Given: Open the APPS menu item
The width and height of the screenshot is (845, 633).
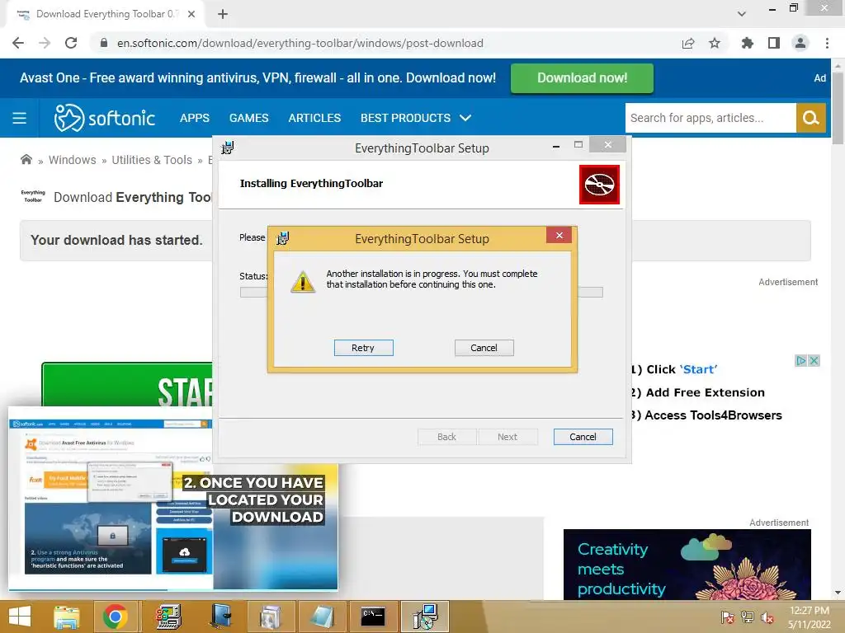Looking at the screenshot, I should coord(195,118).
